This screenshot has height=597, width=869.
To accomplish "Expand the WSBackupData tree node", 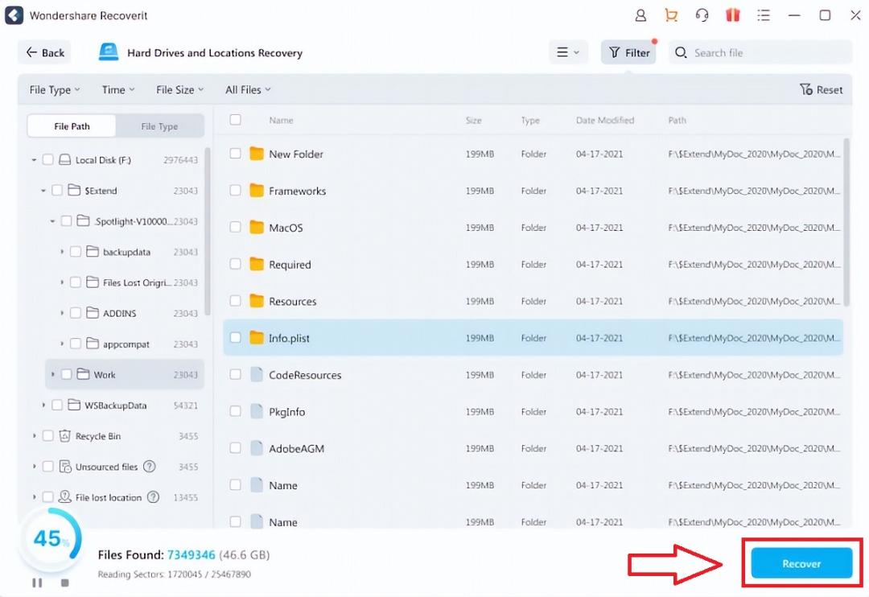I will tap(43, 406).
